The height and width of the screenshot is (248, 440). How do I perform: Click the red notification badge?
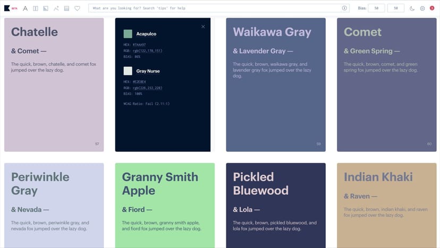[432, 8]
